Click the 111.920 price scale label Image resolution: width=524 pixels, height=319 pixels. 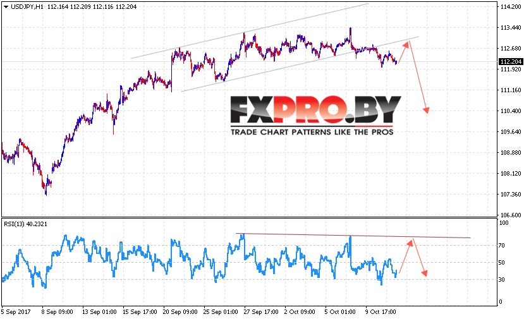511,69
